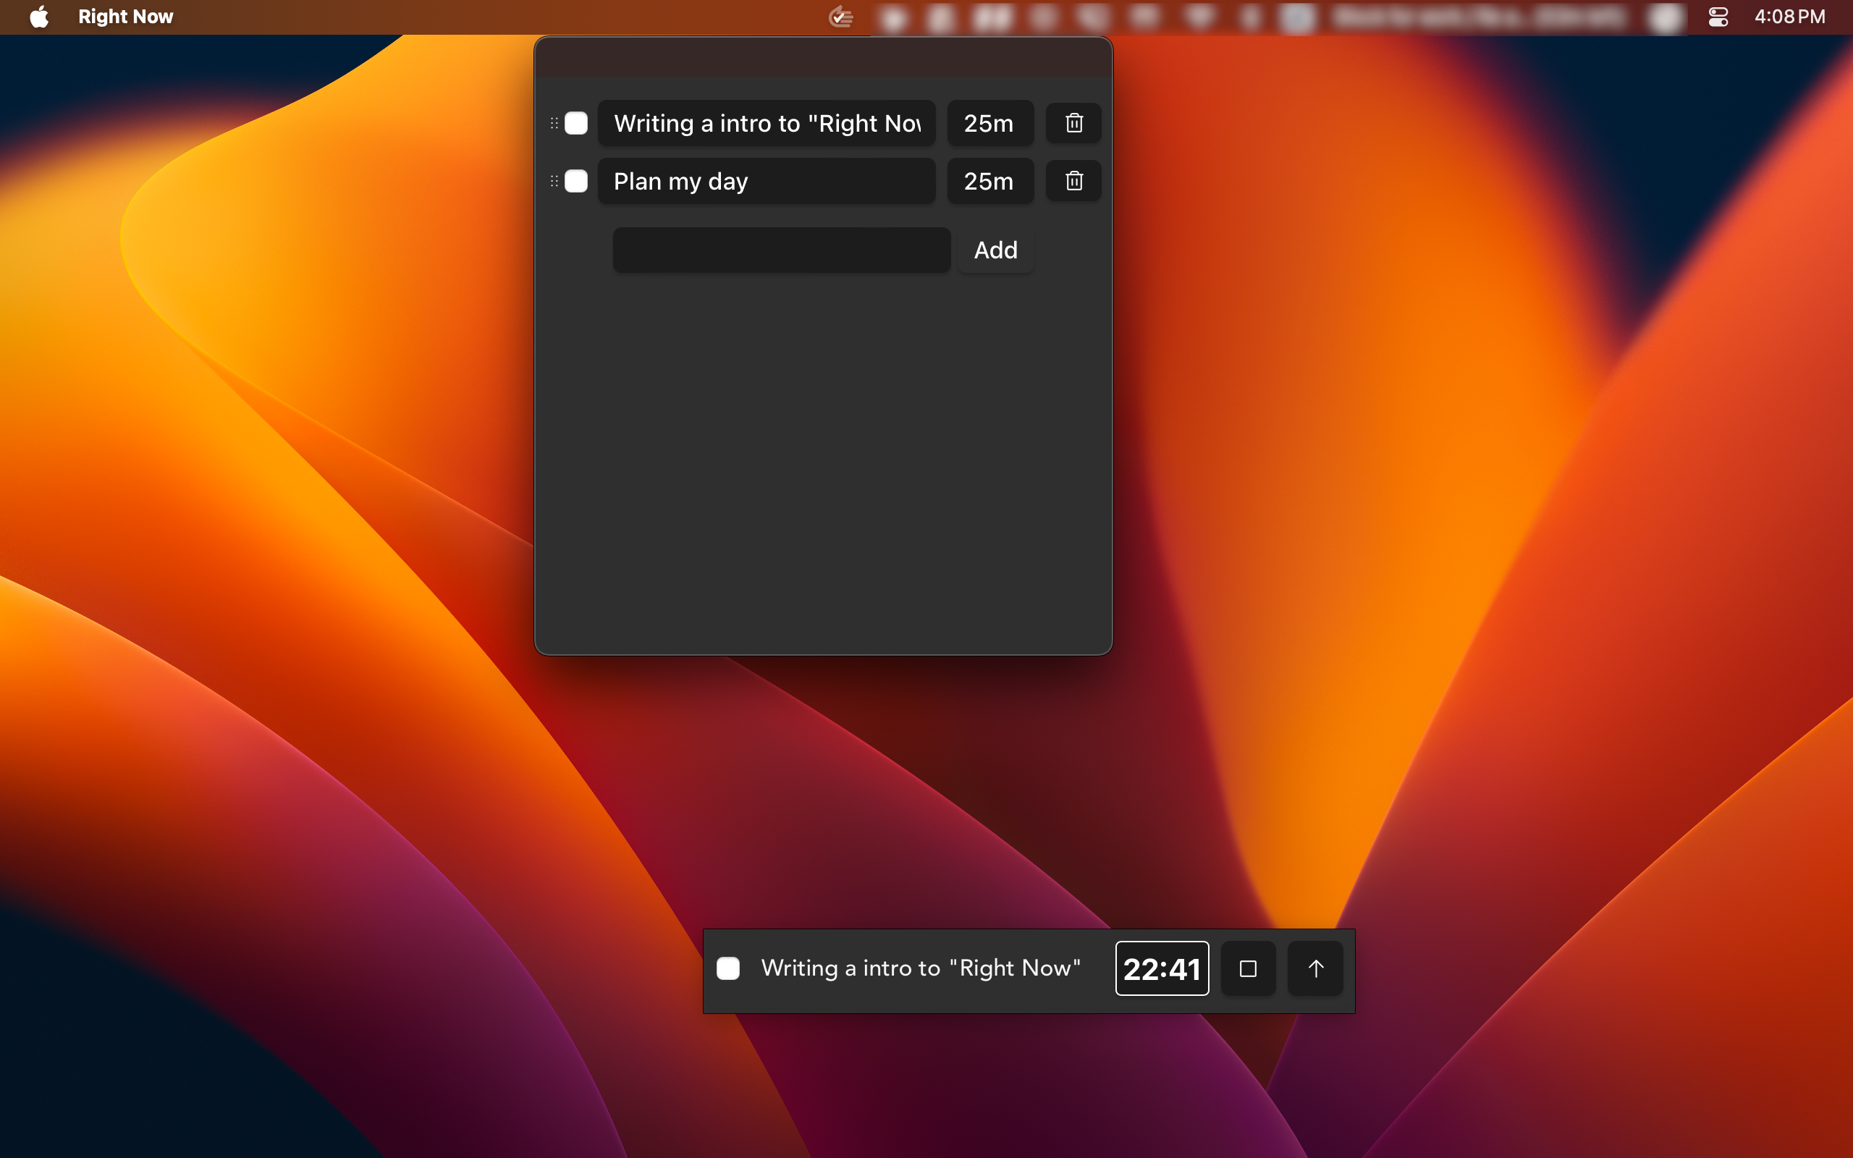Grab the drag handle of "Plan my day" row

click(x=554, y=182)
